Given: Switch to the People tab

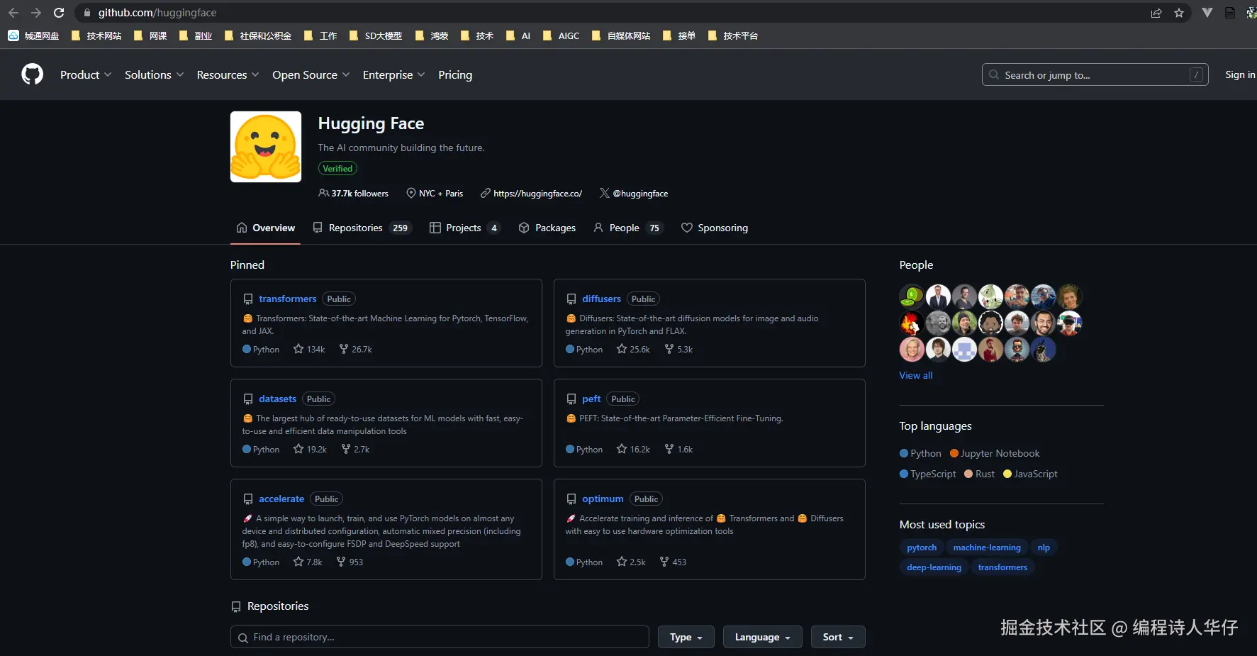Looking at the screenshot, I should coord(627,228).
